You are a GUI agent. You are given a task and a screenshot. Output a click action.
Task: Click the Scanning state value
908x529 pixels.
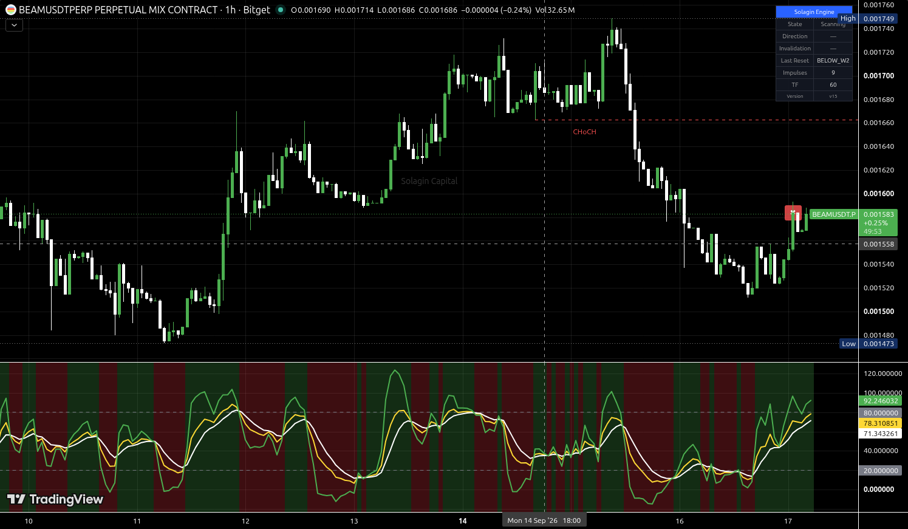click(833, 24)
